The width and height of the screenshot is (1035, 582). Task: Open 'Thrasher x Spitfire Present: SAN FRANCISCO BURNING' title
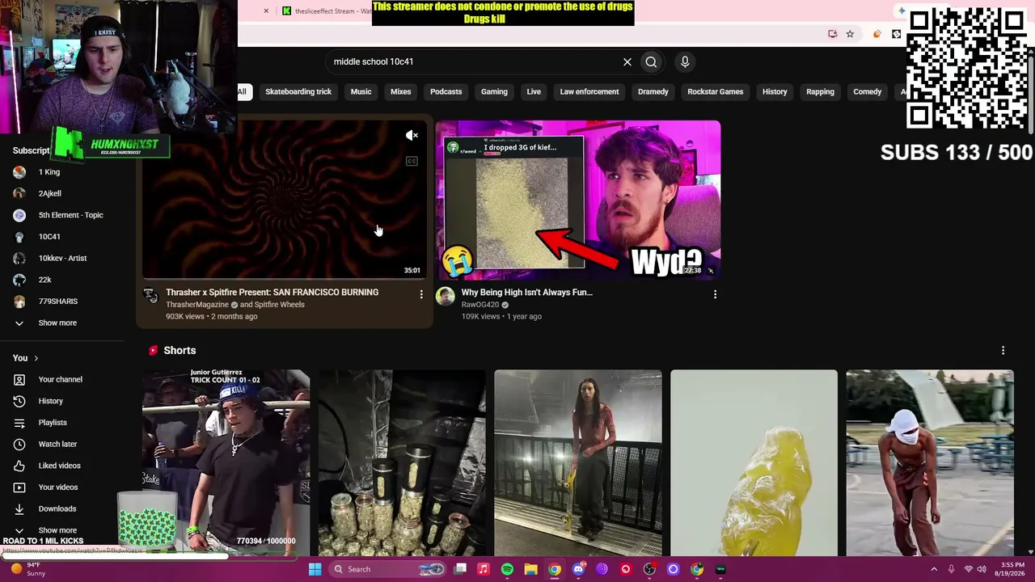click(x=272, y=292)
